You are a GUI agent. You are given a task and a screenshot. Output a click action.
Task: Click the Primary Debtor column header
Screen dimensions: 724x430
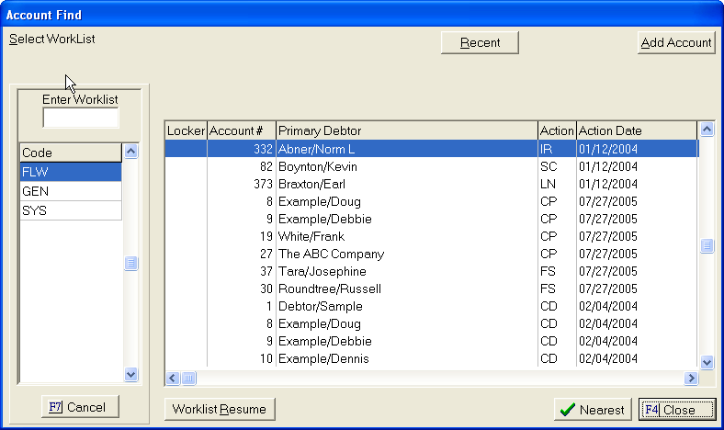click(406, 130)
